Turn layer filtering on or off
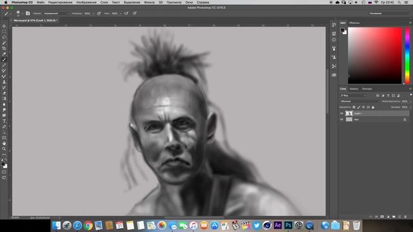This screenshot has height=232, width=413. 411,95
